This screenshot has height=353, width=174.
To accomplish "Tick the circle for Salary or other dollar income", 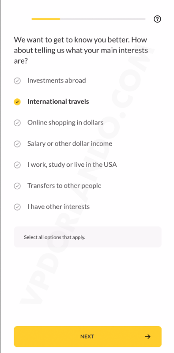I will tap(17, 144).
